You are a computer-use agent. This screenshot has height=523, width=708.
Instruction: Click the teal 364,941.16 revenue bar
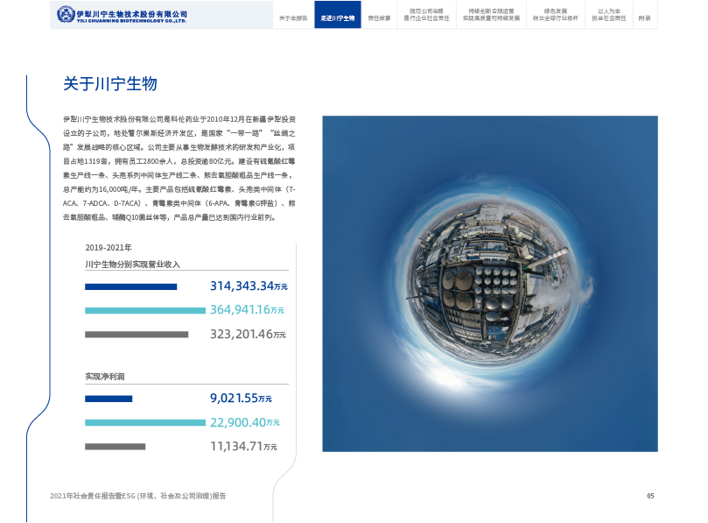tap(144, 310)
